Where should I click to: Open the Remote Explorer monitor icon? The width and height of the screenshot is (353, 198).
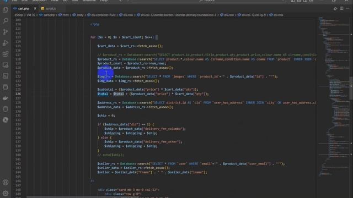tap(6, 65)
